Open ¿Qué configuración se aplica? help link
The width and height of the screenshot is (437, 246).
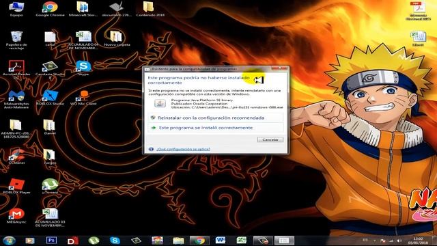(183, 149)
